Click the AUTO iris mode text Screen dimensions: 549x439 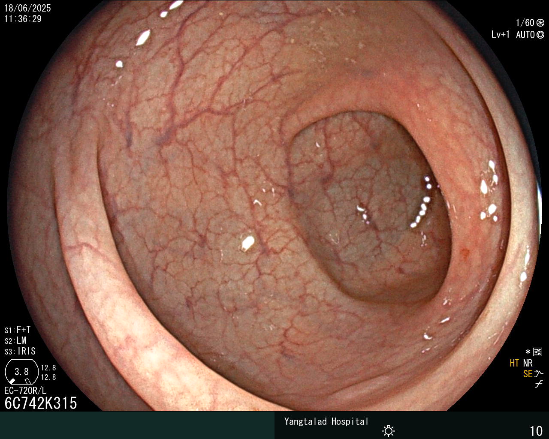tap(525, 35)
